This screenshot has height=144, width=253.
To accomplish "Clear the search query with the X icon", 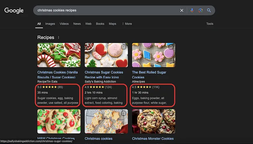I will 182,10.
